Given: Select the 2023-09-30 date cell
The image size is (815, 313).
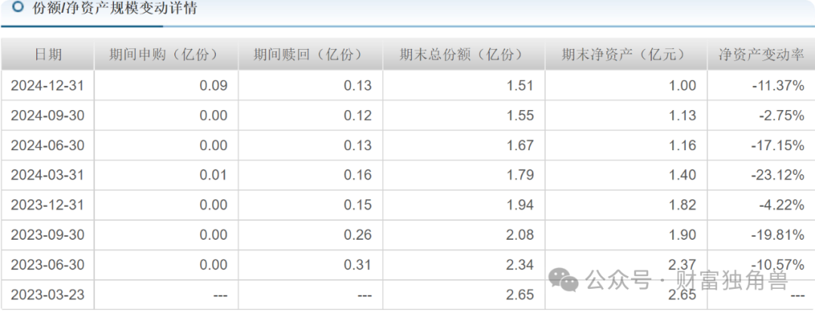Looking at the screenshot, I should 48,235.
